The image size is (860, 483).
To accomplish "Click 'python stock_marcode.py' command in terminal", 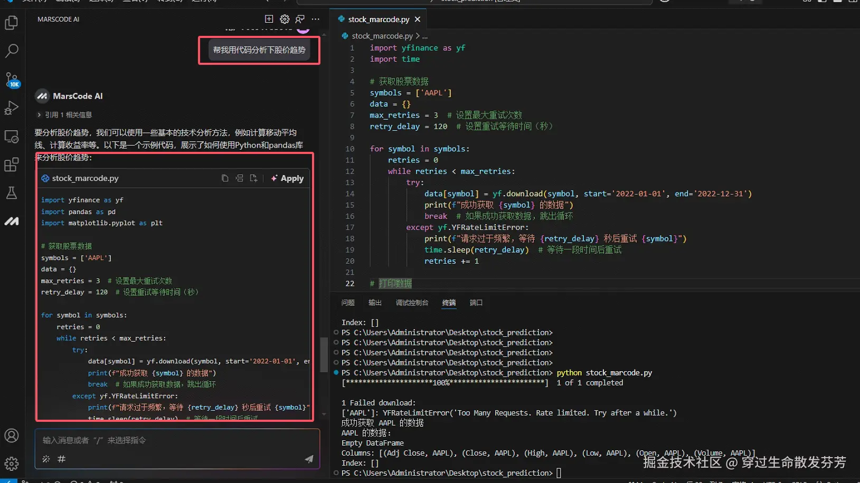I will click(x=604, y=373).
